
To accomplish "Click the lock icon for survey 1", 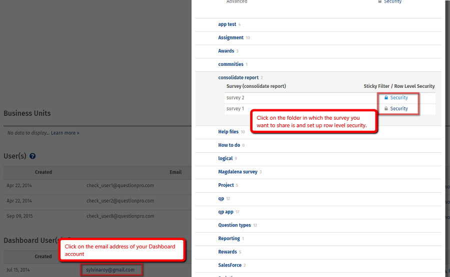I will point(386,109).
